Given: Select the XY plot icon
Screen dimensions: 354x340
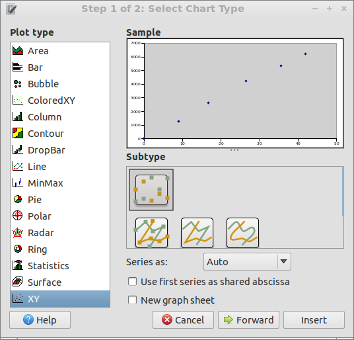Looking at the screenshot, I should pyautogui.click(x=18, y=298).
